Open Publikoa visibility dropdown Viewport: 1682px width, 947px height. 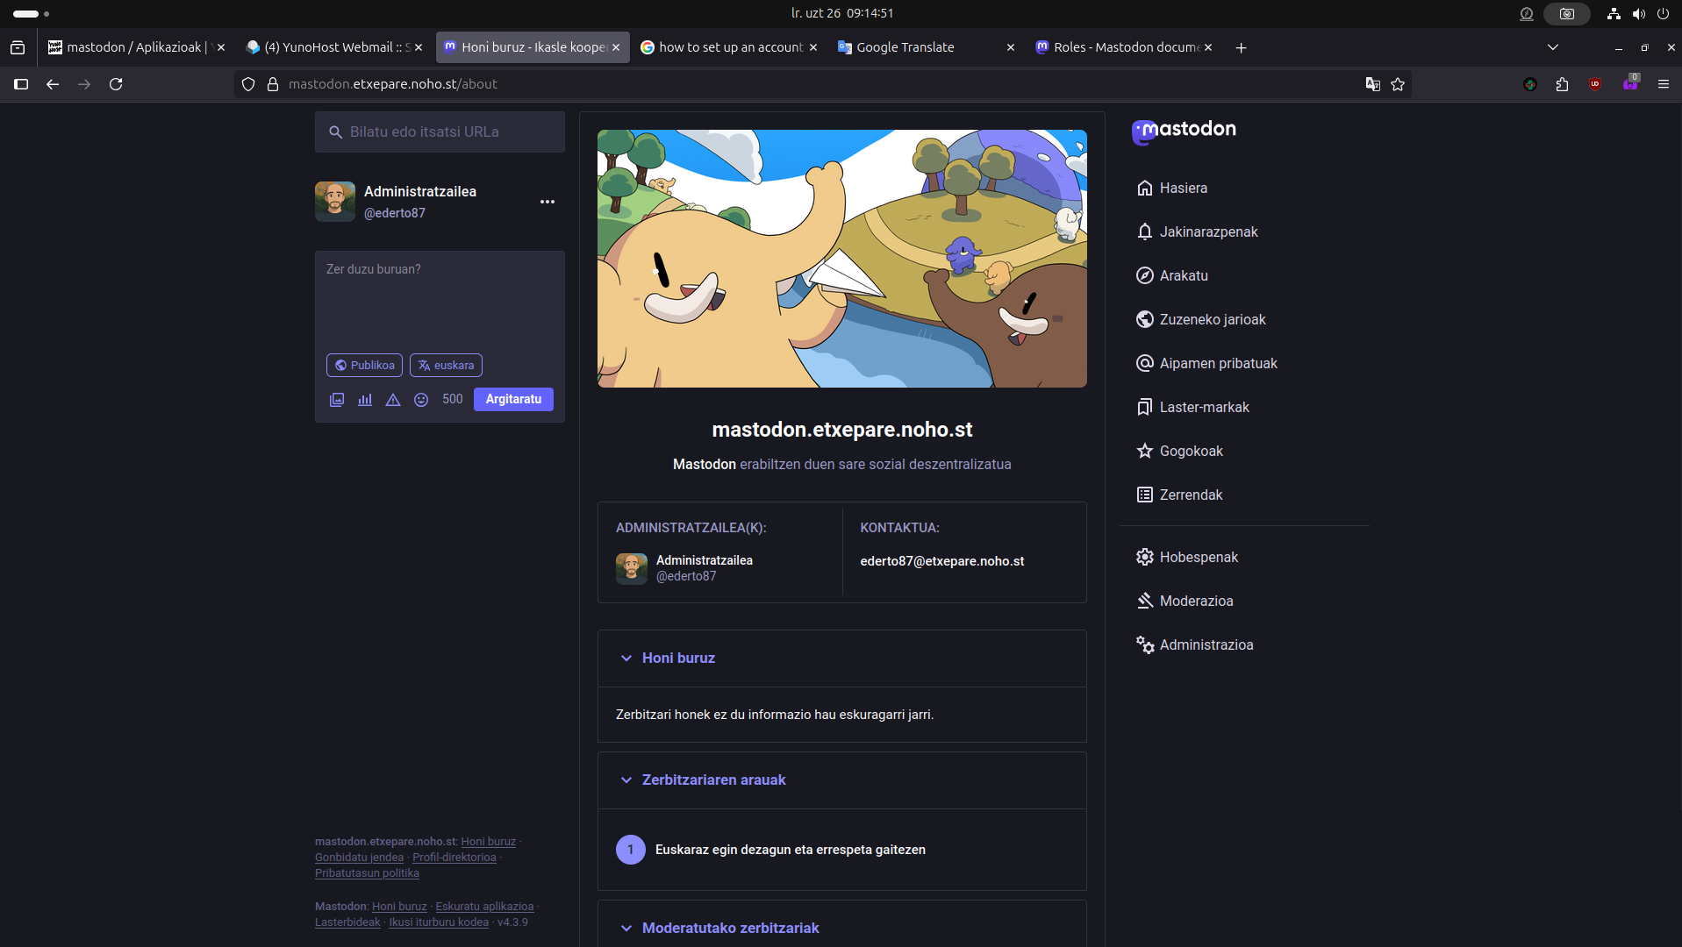[364, 366]
